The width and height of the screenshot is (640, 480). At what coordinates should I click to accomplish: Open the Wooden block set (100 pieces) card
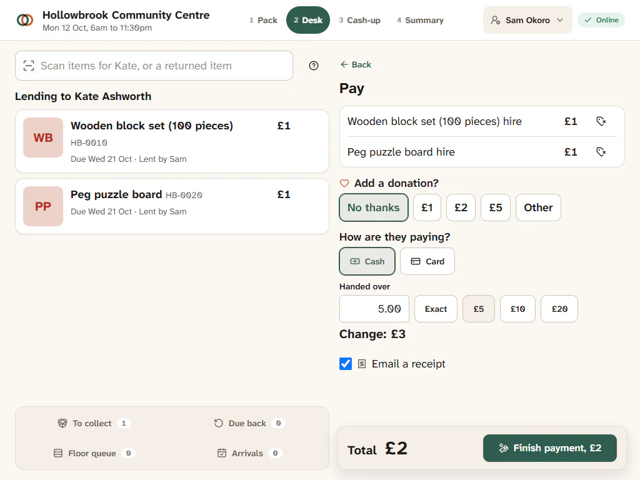pyautogui.click(x=172, y=141)
